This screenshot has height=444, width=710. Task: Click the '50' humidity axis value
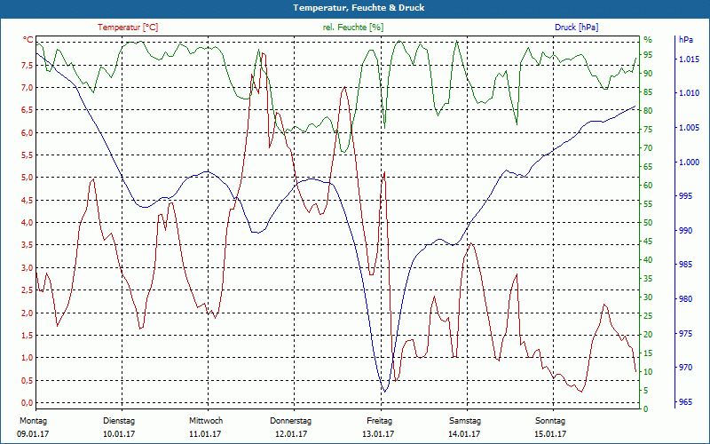pyautogui.click(x=648, y=223)
